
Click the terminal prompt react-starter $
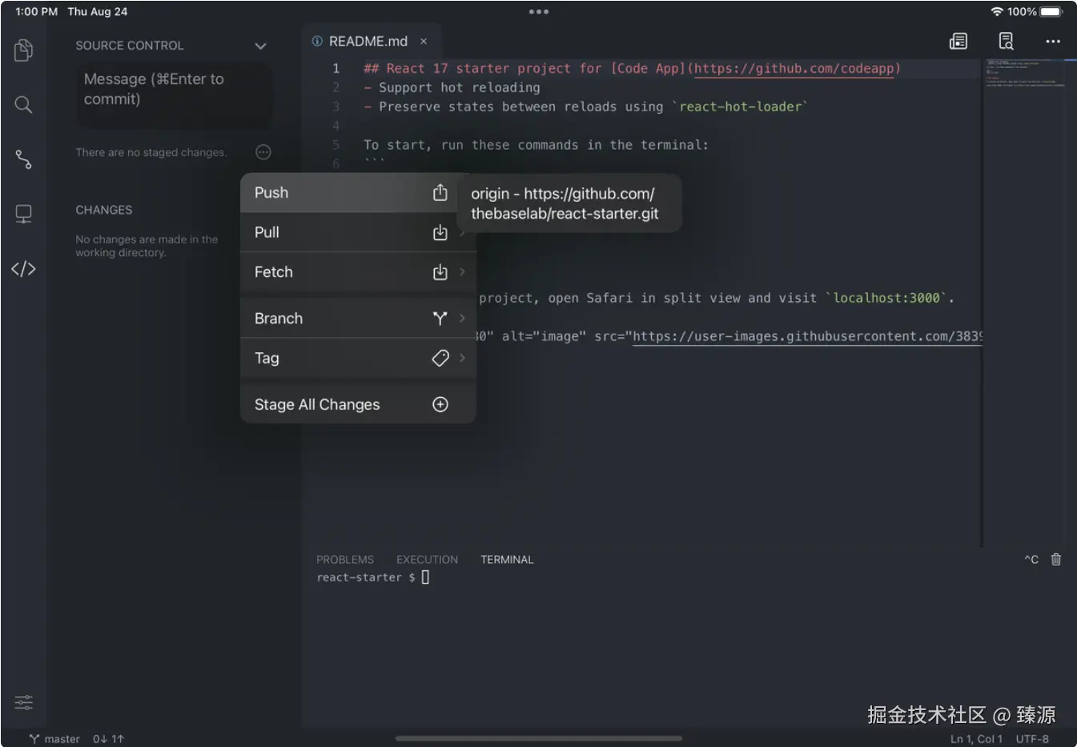[x=366, y=577]
